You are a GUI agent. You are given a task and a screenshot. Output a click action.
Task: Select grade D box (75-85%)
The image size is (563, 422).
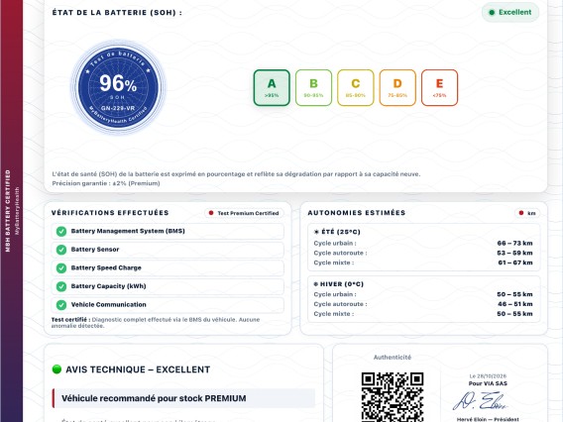coord(397,87)
